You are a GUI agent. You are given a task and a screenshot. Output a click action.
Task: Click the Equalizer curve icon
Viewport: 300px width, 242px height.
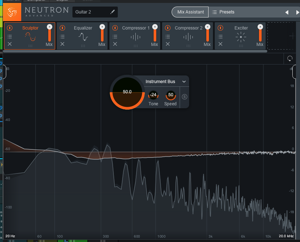tap(83, 37)
